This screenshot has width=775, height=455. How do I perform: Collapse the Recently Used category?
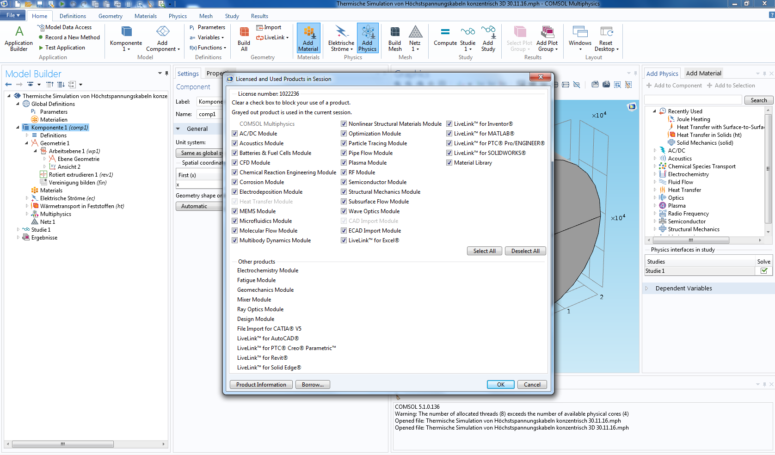point(655,111)
